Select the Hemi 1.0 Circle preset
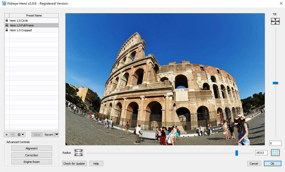 (34, 21)
